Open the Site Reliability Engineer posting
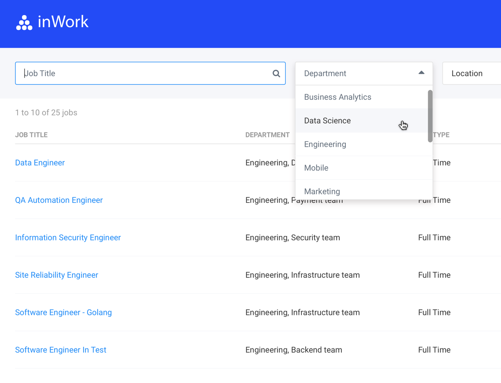501x383 pixels. [56, 275]
